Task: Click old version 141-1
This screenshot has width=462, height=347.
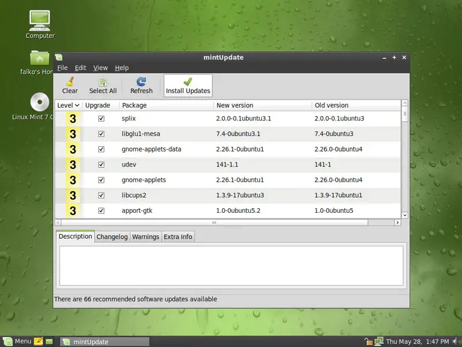Action: coord(323,165)
